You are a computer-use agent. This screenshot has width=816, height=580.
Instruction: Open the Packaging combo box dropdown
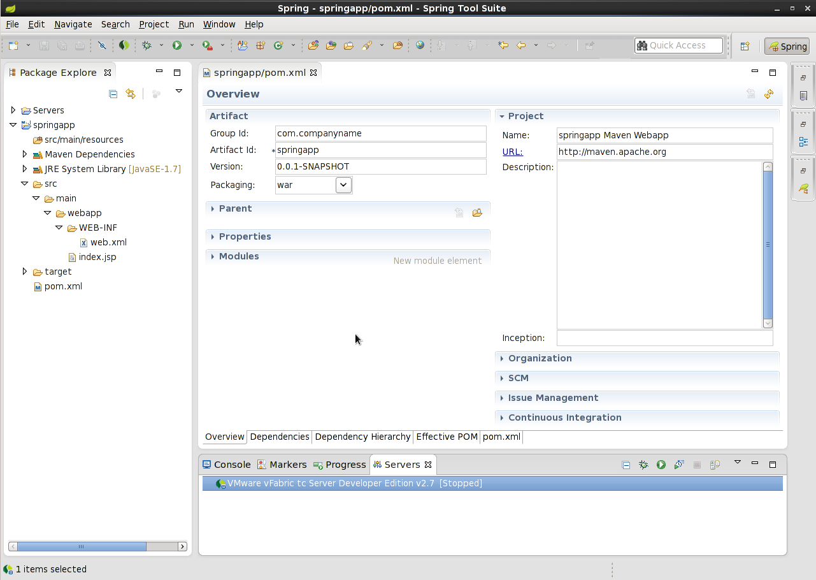point(343,185)
